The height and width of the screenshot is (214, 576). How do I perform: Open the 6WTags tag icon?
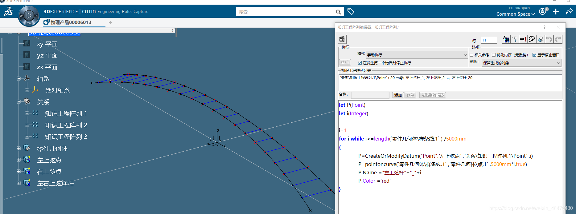(x=351, y=12)
